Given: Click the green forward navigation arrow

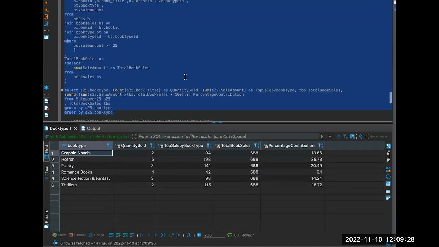Looking at the screenshot, I should tap(382, 137).
